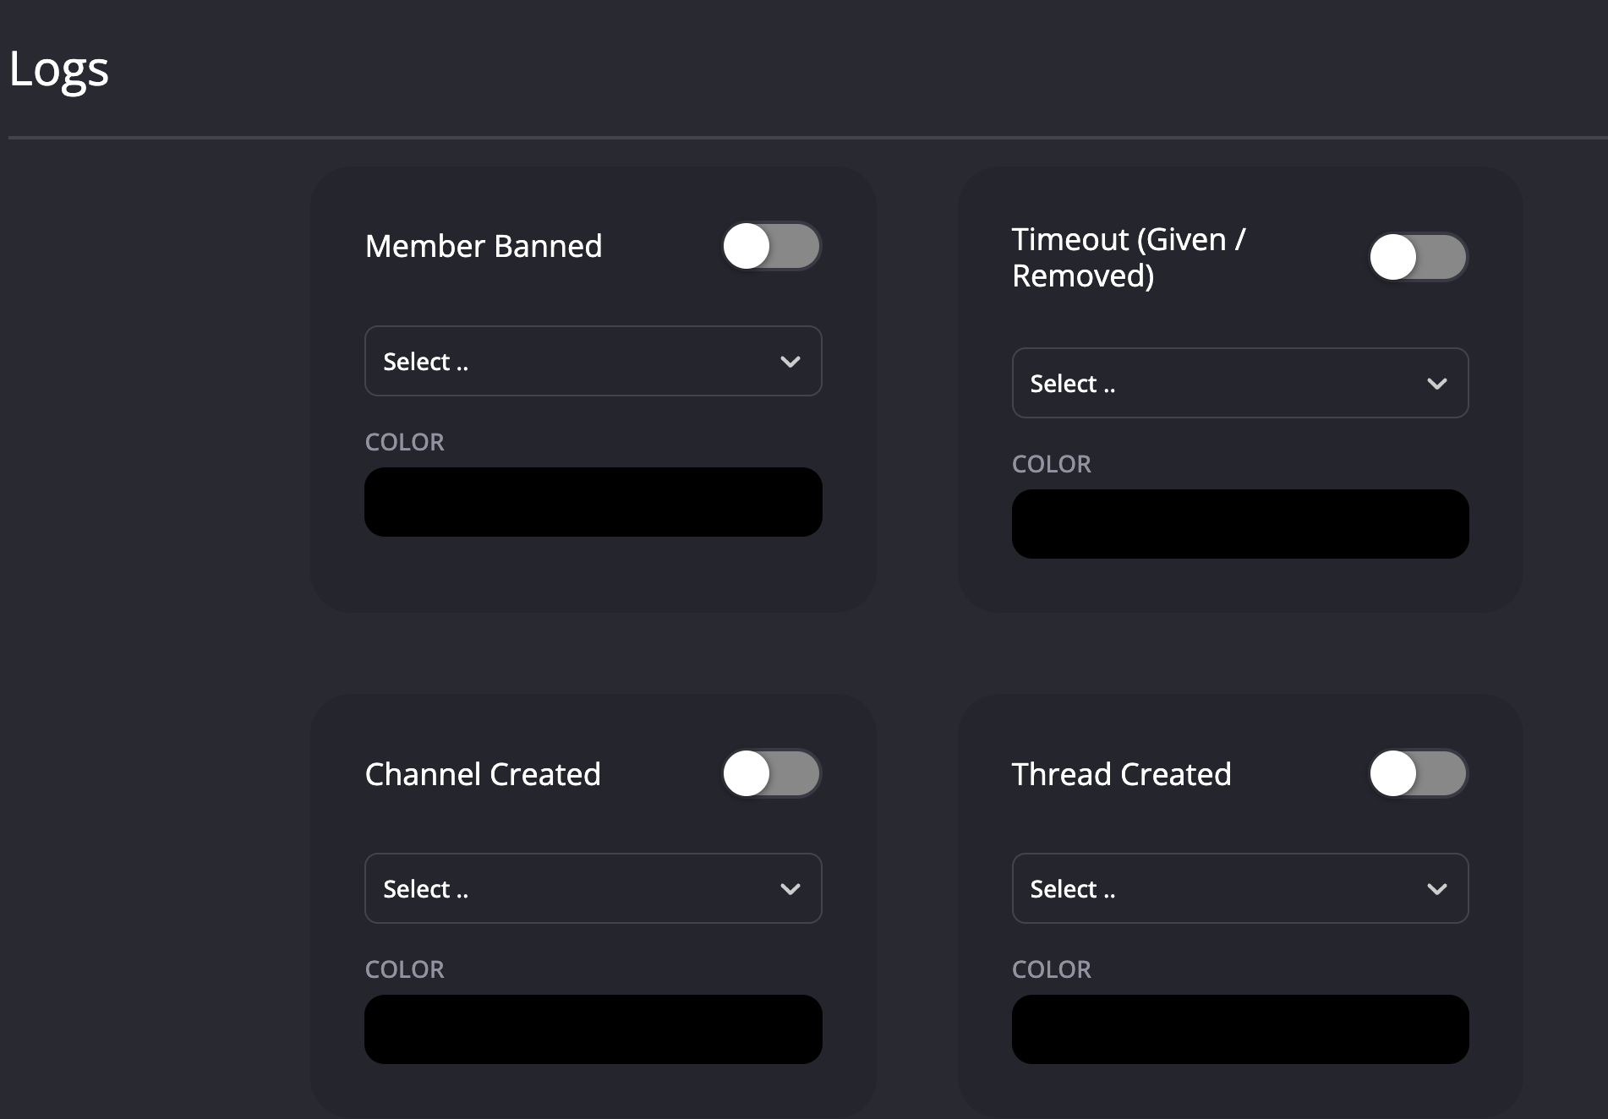This screenshot has height=1119, width=1608.
Task: Click the chevron arrow in Thread Created select
Action: point(1437,889)
